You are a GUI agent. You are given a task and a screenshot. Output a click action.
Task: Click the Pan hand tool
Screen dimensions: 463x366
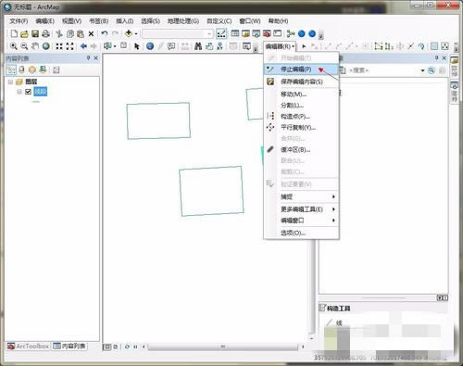(x=35, y=46)
